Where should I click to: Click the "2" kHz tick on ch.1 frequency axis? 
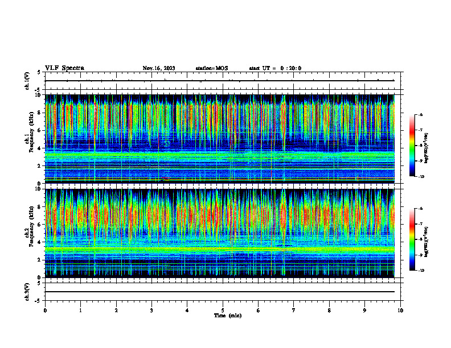[x=40, y=166]
